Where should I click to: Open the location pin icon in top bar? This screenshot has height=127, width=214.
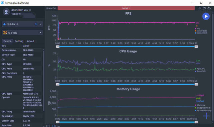200,8
